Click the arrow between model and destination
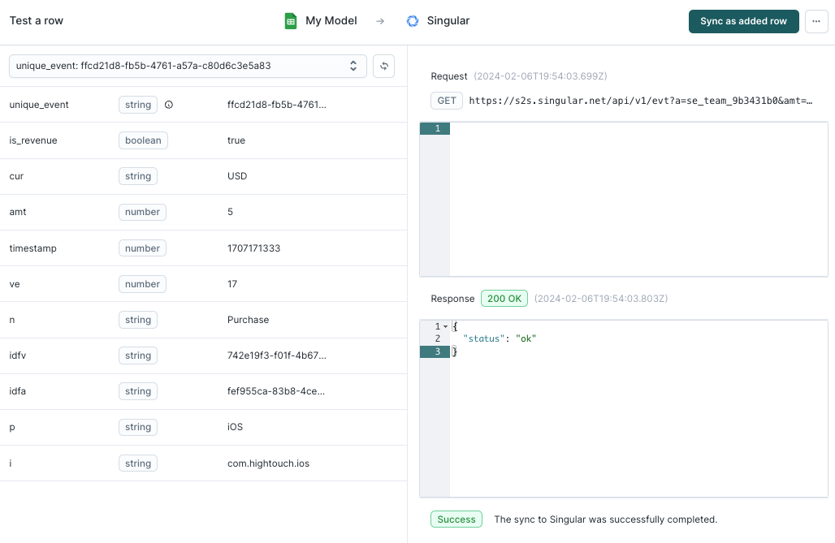Image resolution: width=835 pixels, height=543 pixels. coord(380,21)
